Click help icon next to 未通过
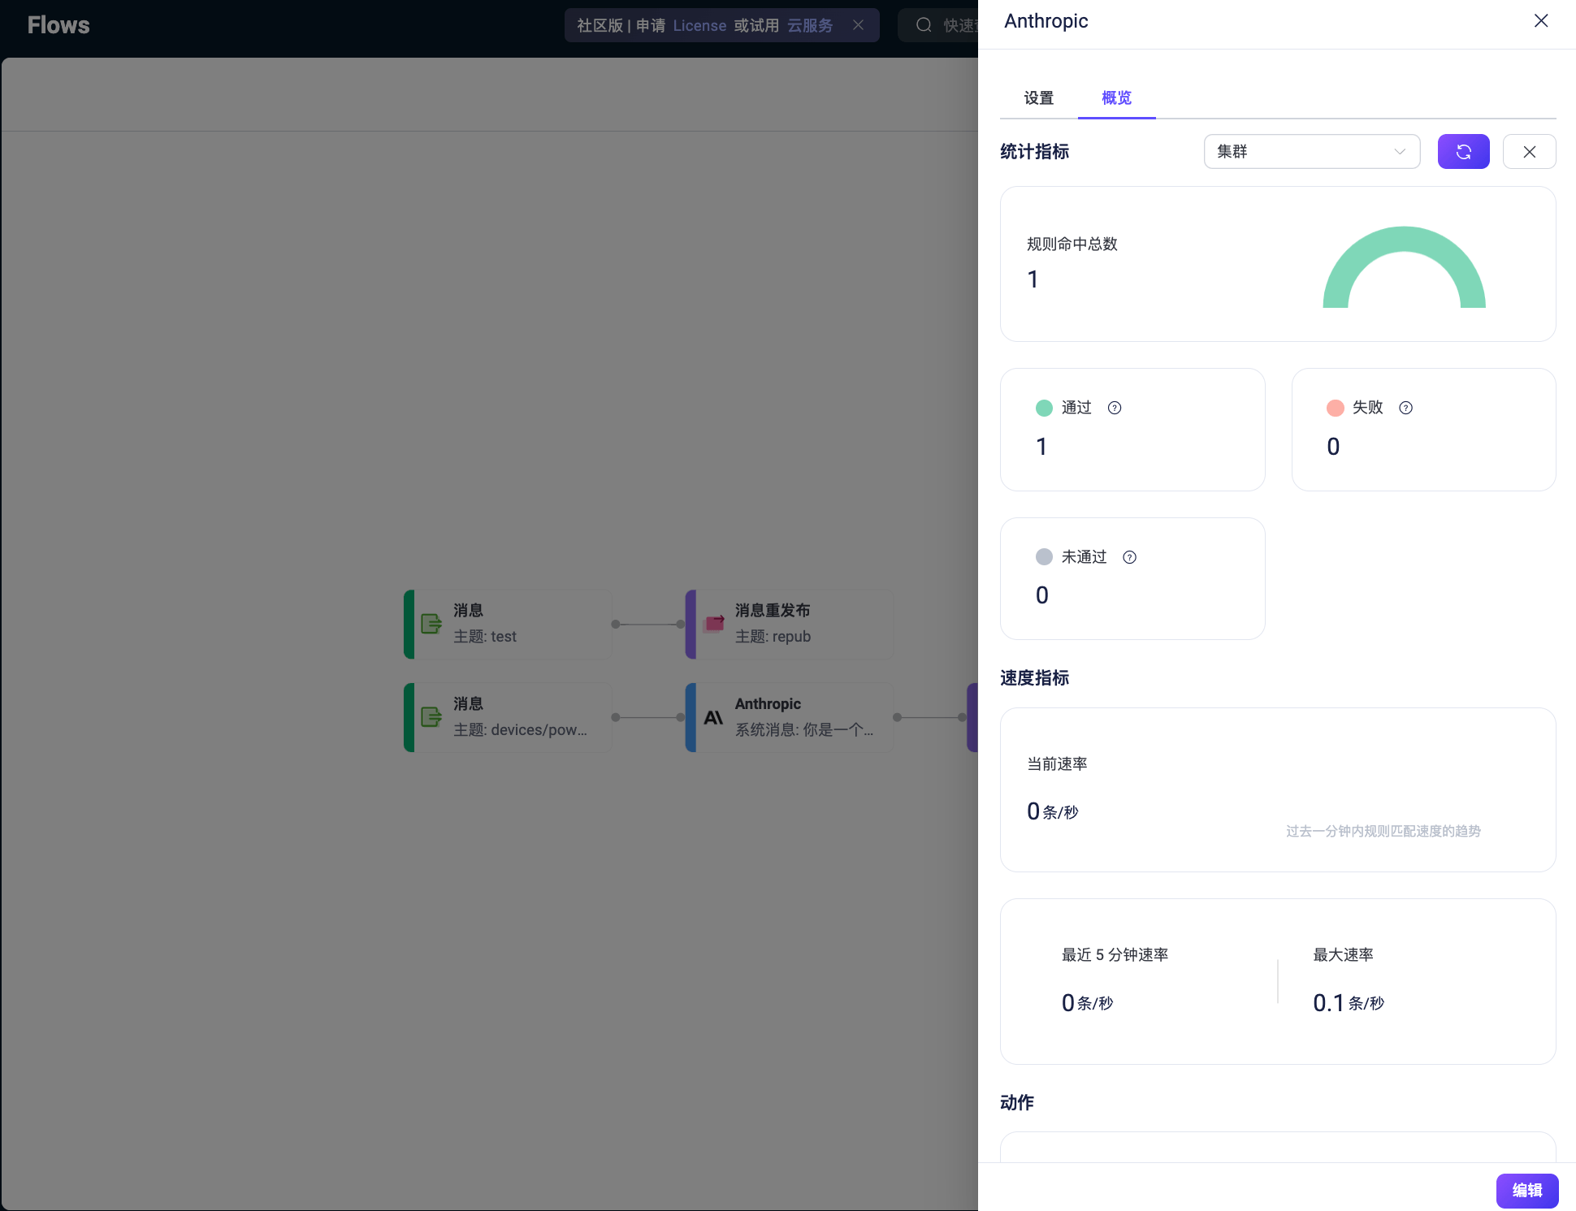The image size is (1576, 1211). coord(1129,557)
